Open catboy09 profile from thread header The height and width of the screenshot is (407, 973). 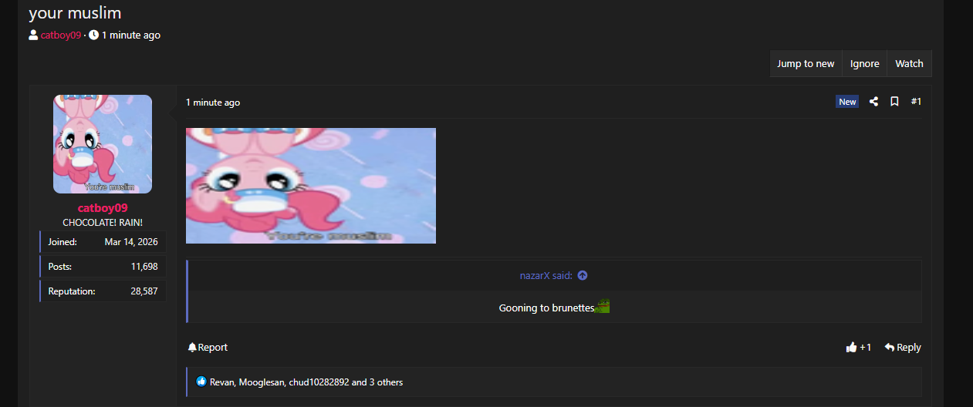61,35
